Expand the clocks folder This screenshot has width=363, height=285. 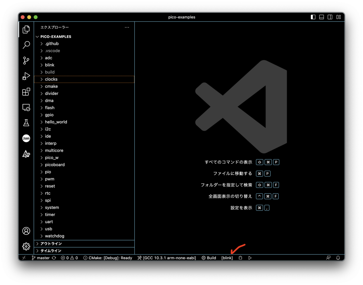point(84,79)
